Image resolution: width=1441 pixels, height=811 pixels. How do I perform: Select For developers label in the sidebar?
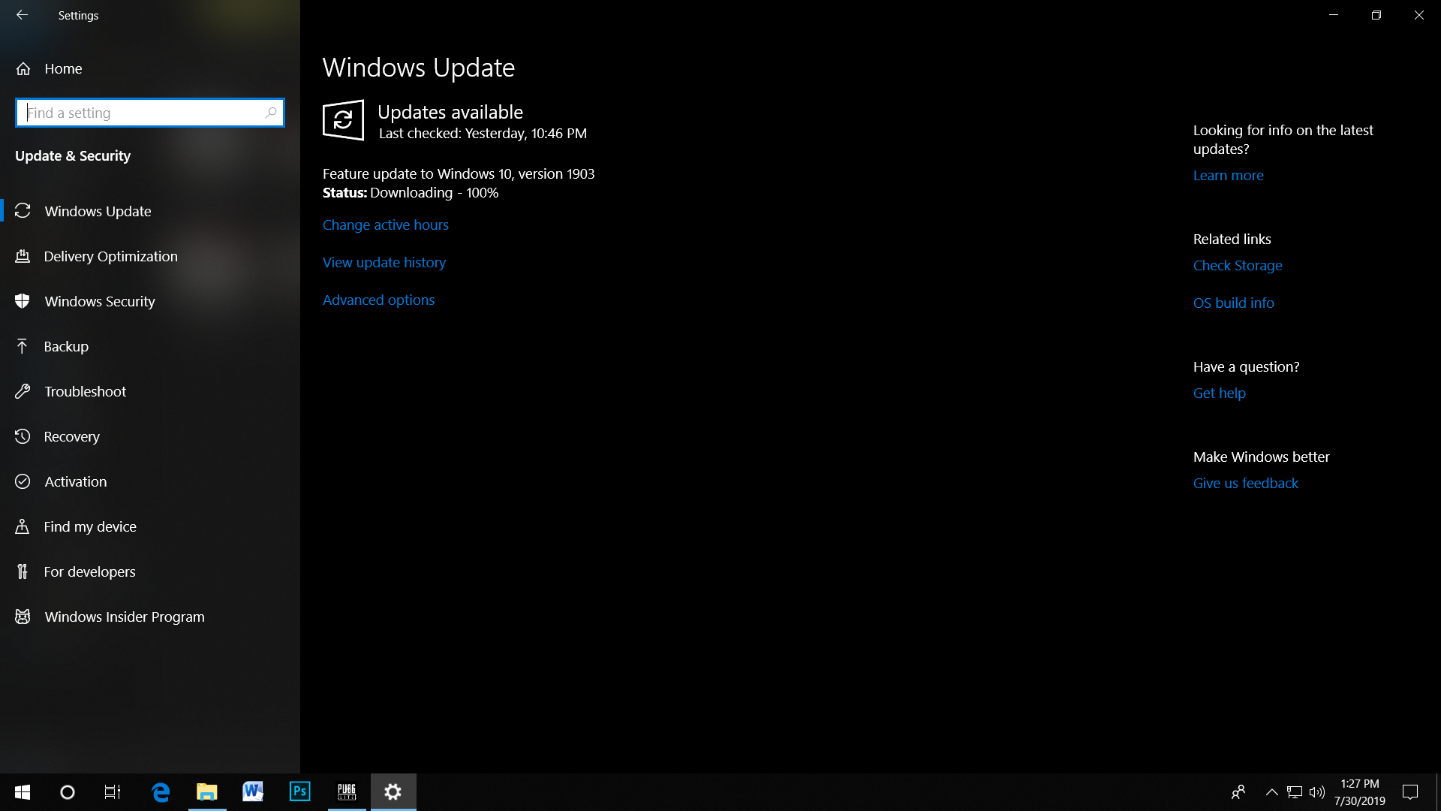89,571
